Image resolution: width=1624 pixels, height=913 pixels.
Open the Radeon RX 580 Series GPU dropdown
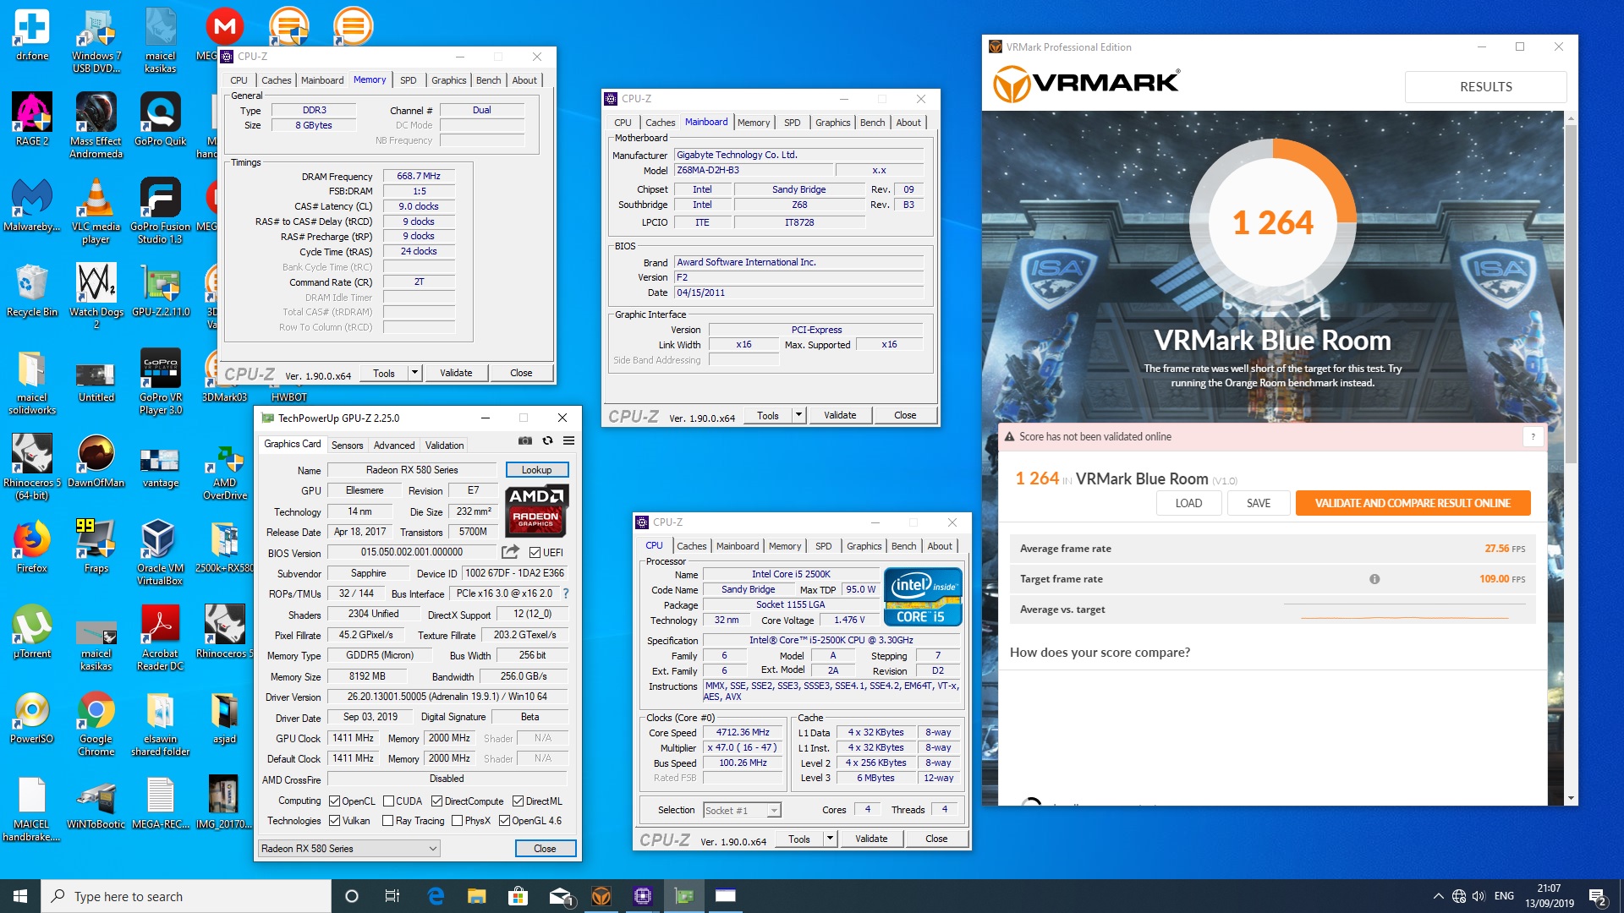click(x=348, y=848)
